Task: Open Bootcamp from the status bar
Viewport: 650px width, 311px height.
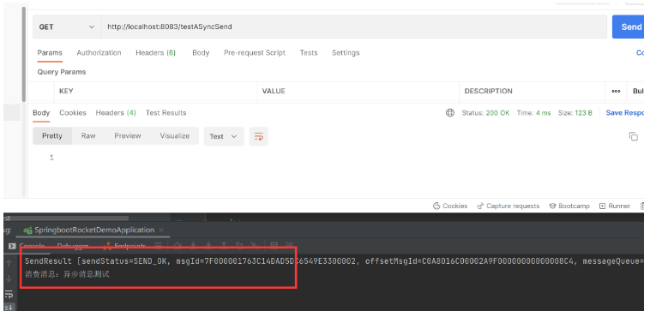Action: click(569, 206)
